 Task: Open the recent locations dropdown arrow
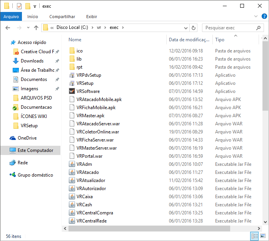[28, 28]
